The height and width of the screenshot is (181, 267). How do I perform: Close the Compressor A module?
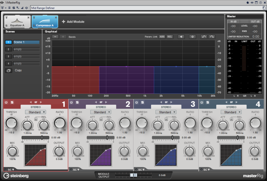tap(56, 17)
